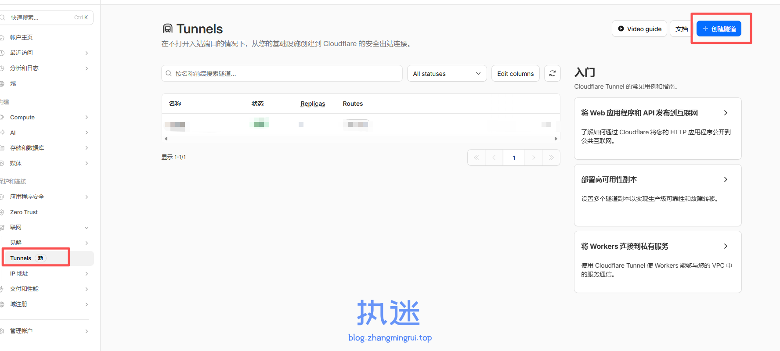Screen dimensions: 780x351
Task: Click the next page arrow in pagination
Action: tap(534, 158)
